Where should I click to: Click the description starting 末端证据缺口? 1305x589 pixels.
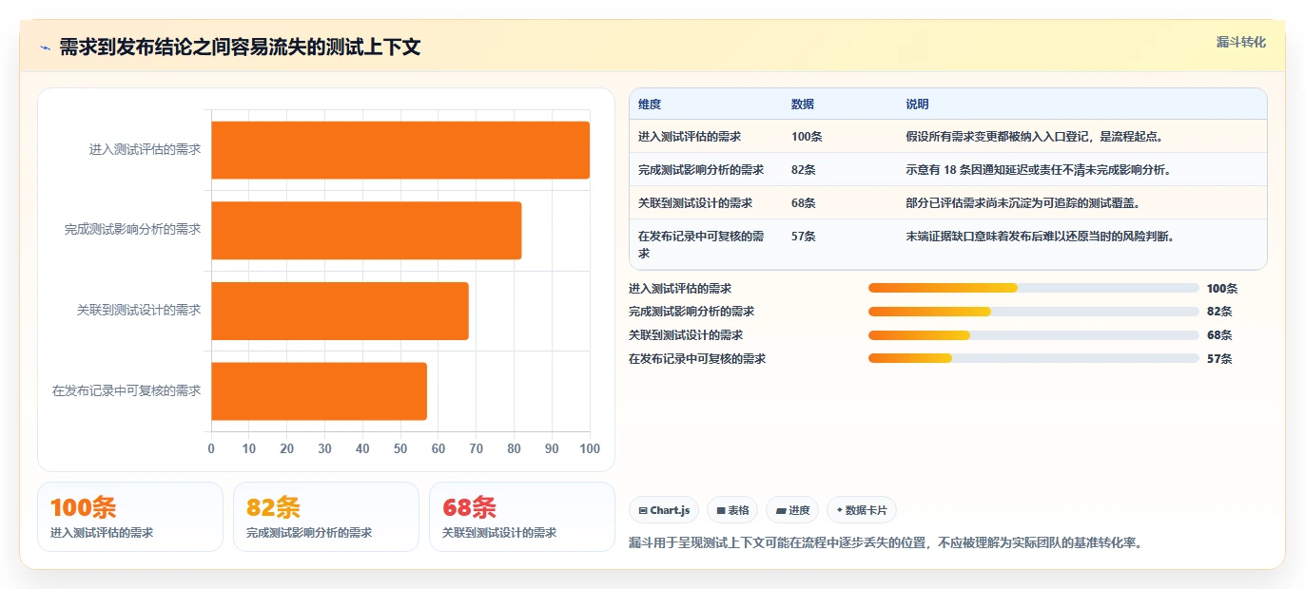[1041, 237]
